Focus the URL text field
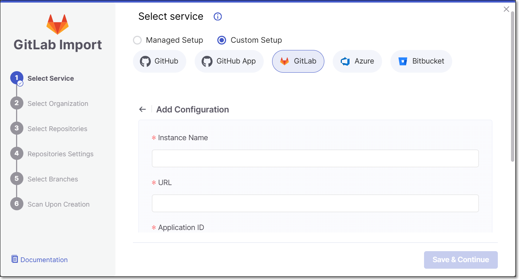This screenshot has width=519, height=280. click(315, 203)
